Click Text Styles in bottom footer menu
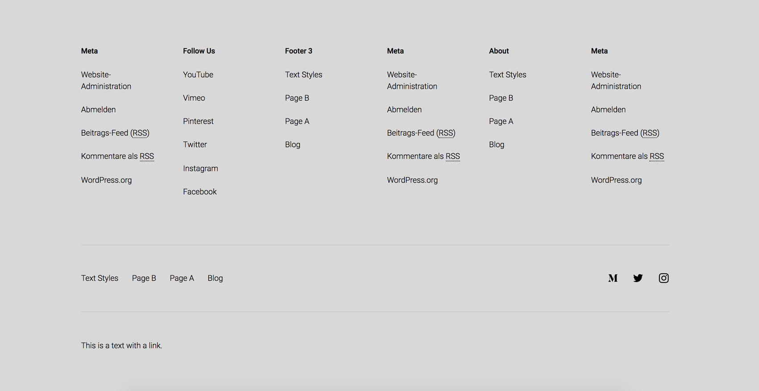Viewport: 759px width, 391px height. 100,278
